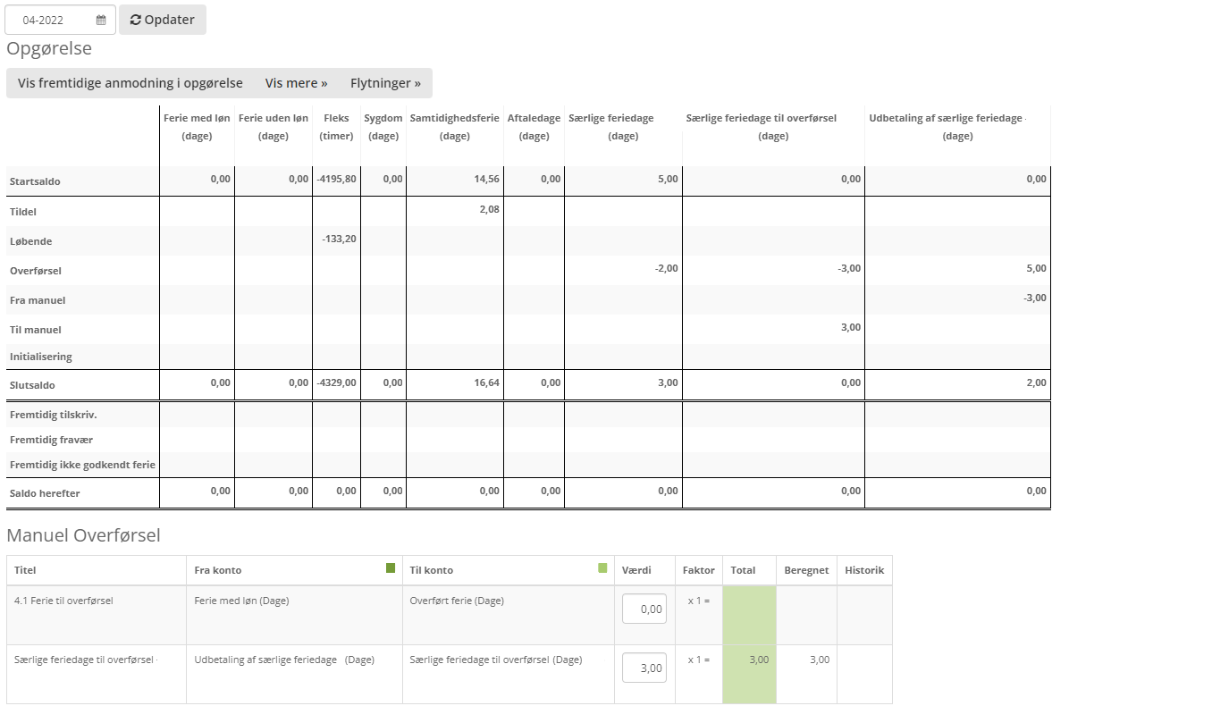Select the 4.1 Ferie til overførsel row title

pyautogui.click(x=63, y=601)
